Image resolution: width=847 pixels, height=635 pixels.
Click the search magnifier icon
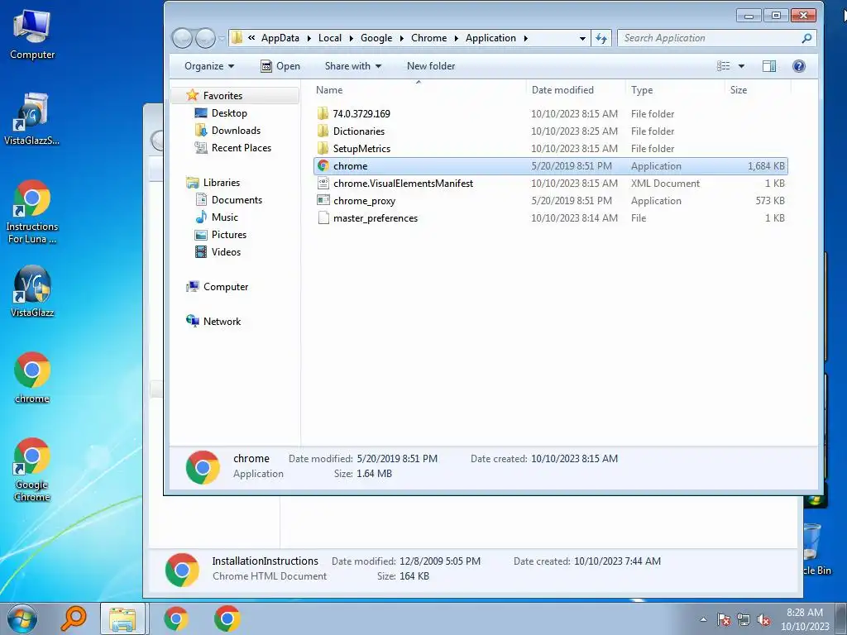tap(806, 38)
